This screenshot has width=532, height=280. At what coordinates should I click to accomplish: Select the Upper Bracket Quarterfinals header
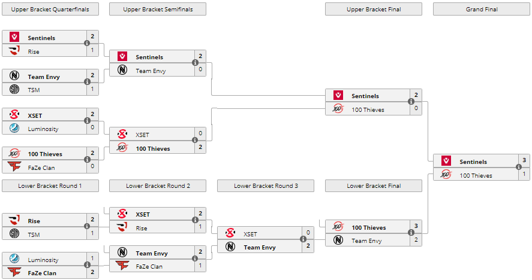50,10
